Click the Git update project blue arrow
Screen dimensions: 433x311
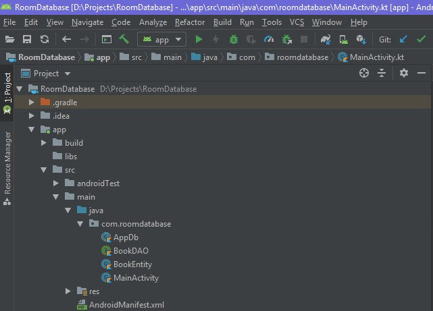click(403, 39)
